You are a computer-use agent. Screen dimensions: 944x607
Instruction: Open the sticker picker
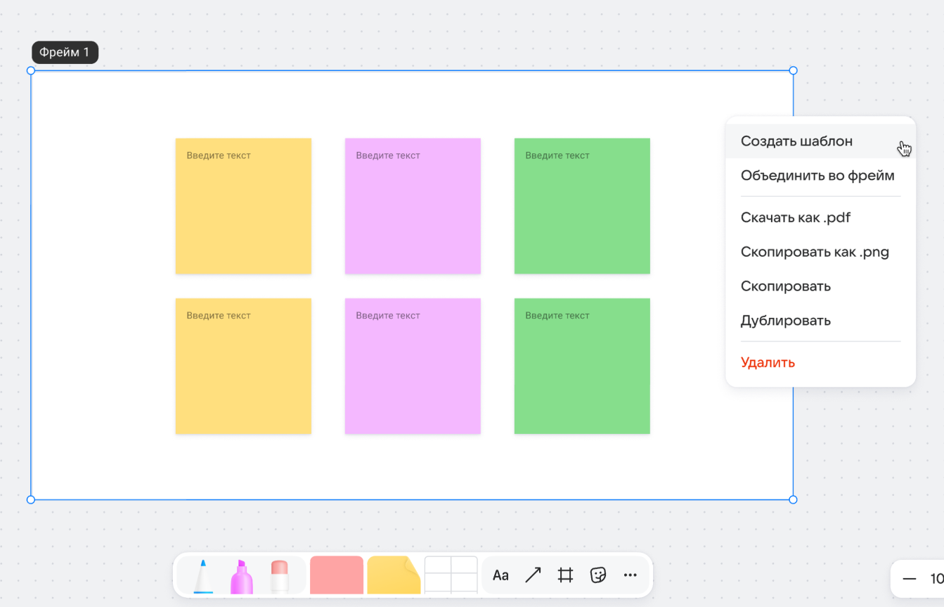597,575
